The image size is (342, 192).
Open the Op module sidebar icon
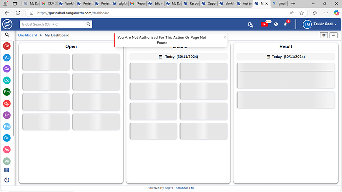click(x=7, y=104)
